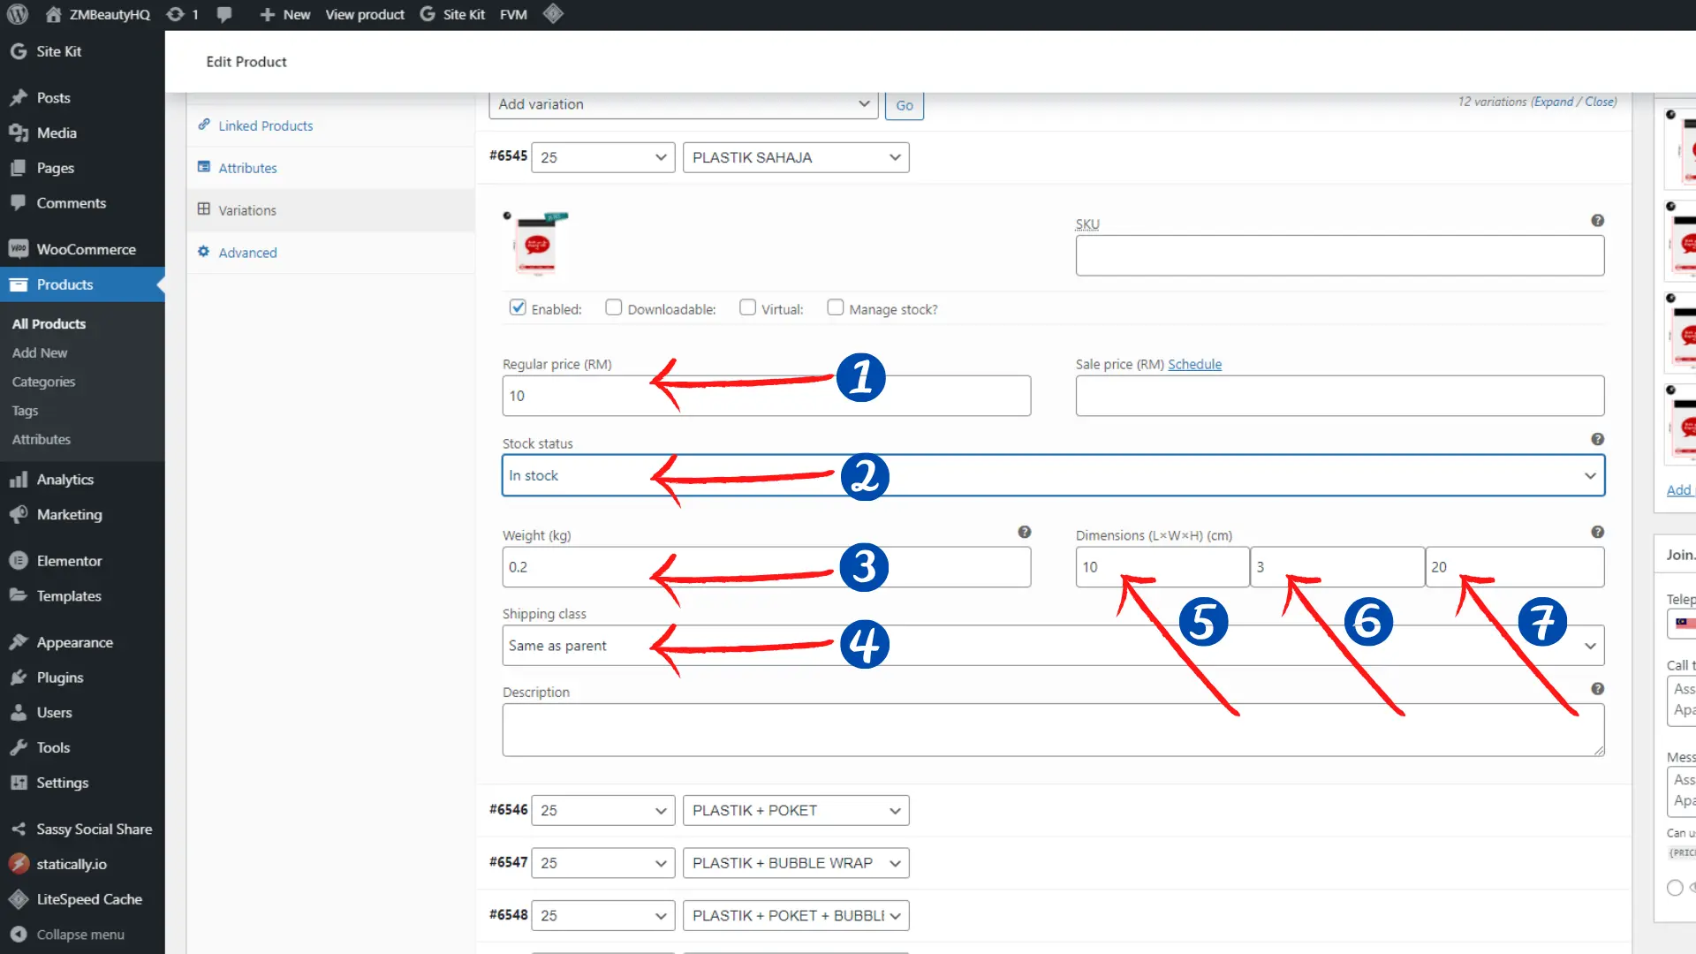The image size is (1696, 954).
Task: Open statically.io menu
Action: [x=82, y=864]
